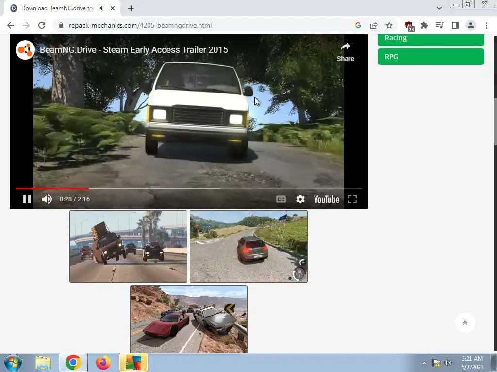Click the video progress bar

point(189,188)
